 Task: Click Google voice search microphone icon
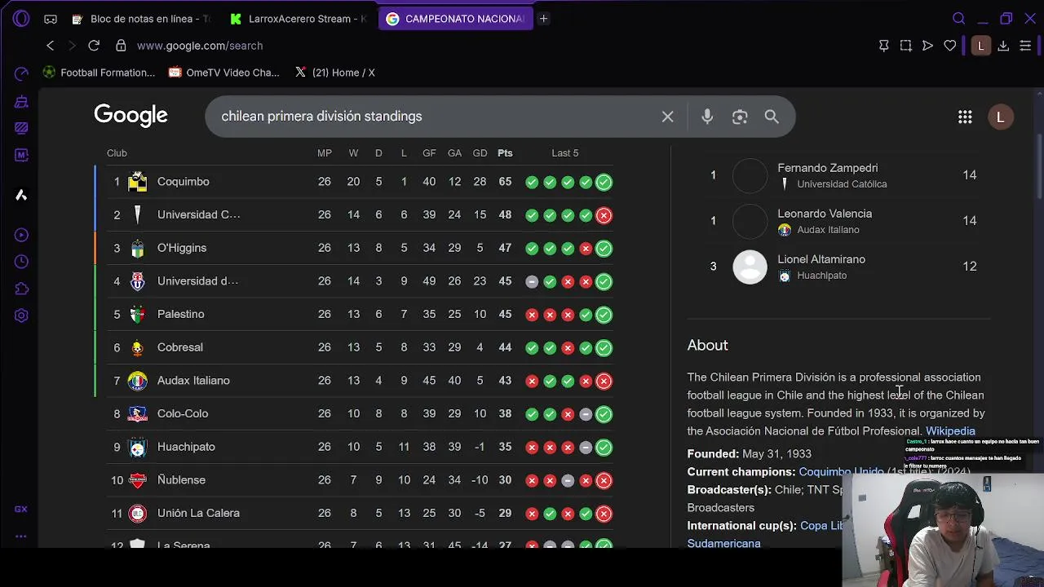click(707, 117)
